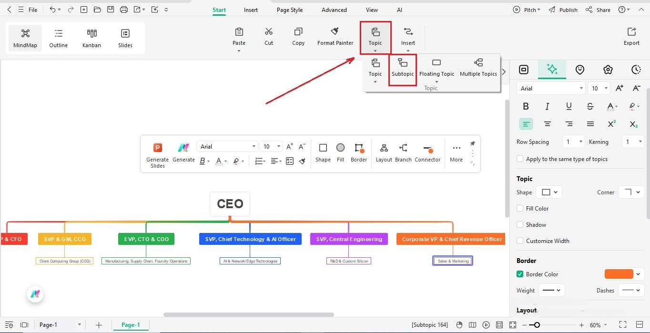The image size is (650, 333).
Task: Select the CEO root topic
Action: pos(230,204)
